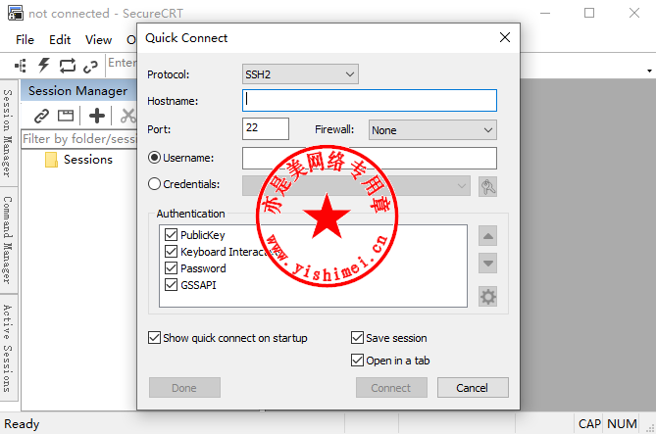Click the CAP status bar indicator
656x434 pixels.
589,424
